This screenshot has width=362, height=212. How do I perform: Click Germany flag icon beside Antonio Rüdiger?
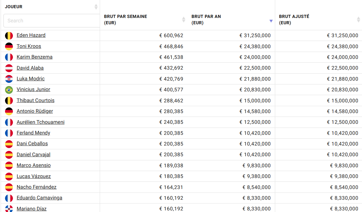click(x=9, y=112)
